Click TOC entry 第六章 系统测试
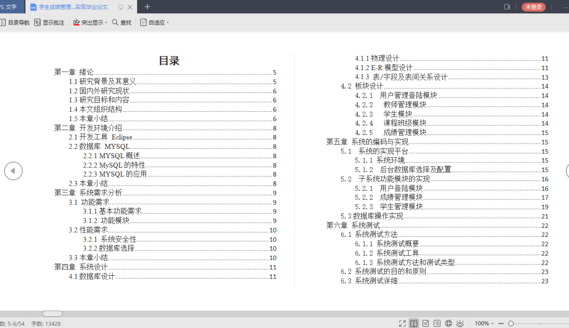 pyautogui.click(x=437, y=226)
